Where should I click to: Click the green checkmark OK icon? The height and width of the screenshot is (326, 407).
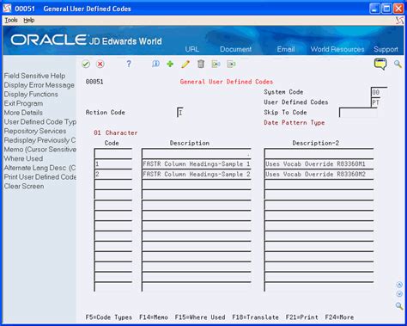pyautogui.click(x=86, y=64)
